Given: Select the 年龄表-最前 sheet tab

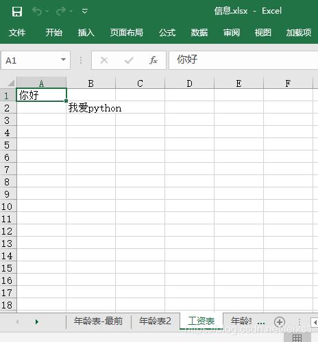Looking at the screenshot, I should click(x=98, y=321).
